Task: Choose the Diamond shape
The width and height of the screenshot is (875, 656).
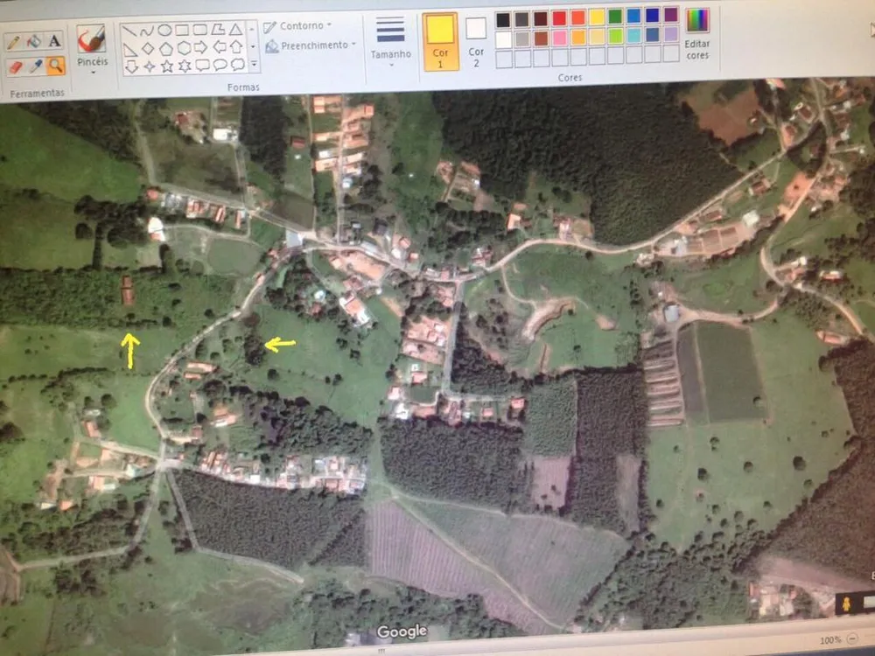Action: tap(148, 49)
